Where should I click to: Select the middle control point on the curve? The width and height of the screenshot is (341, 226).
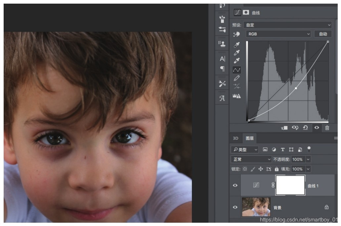click(x=296, y=88)
